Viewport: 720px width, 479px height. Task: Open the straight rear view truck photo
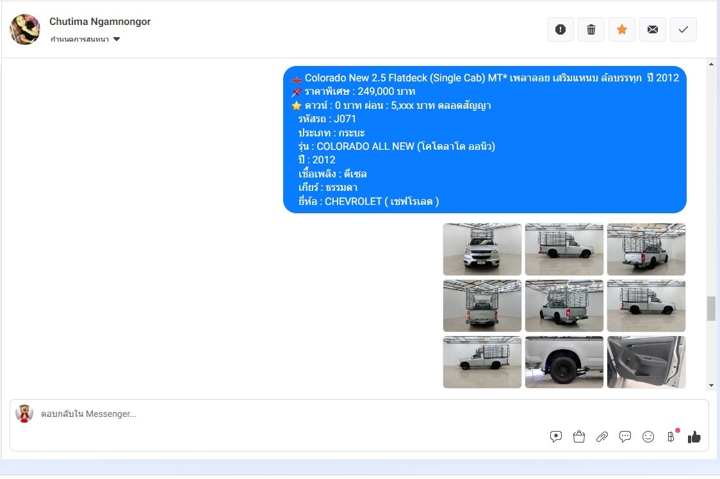click(482, 306)
